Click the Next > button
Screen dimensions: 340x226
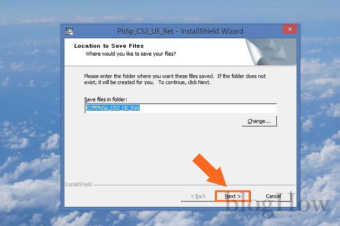click(233, 196)
